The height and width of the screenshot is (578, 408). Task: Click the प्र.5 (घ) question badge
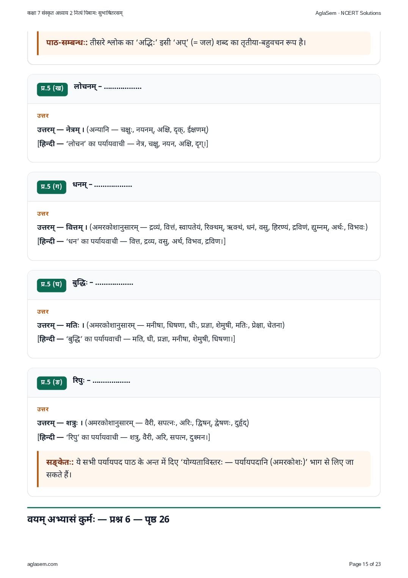[51, 285]
